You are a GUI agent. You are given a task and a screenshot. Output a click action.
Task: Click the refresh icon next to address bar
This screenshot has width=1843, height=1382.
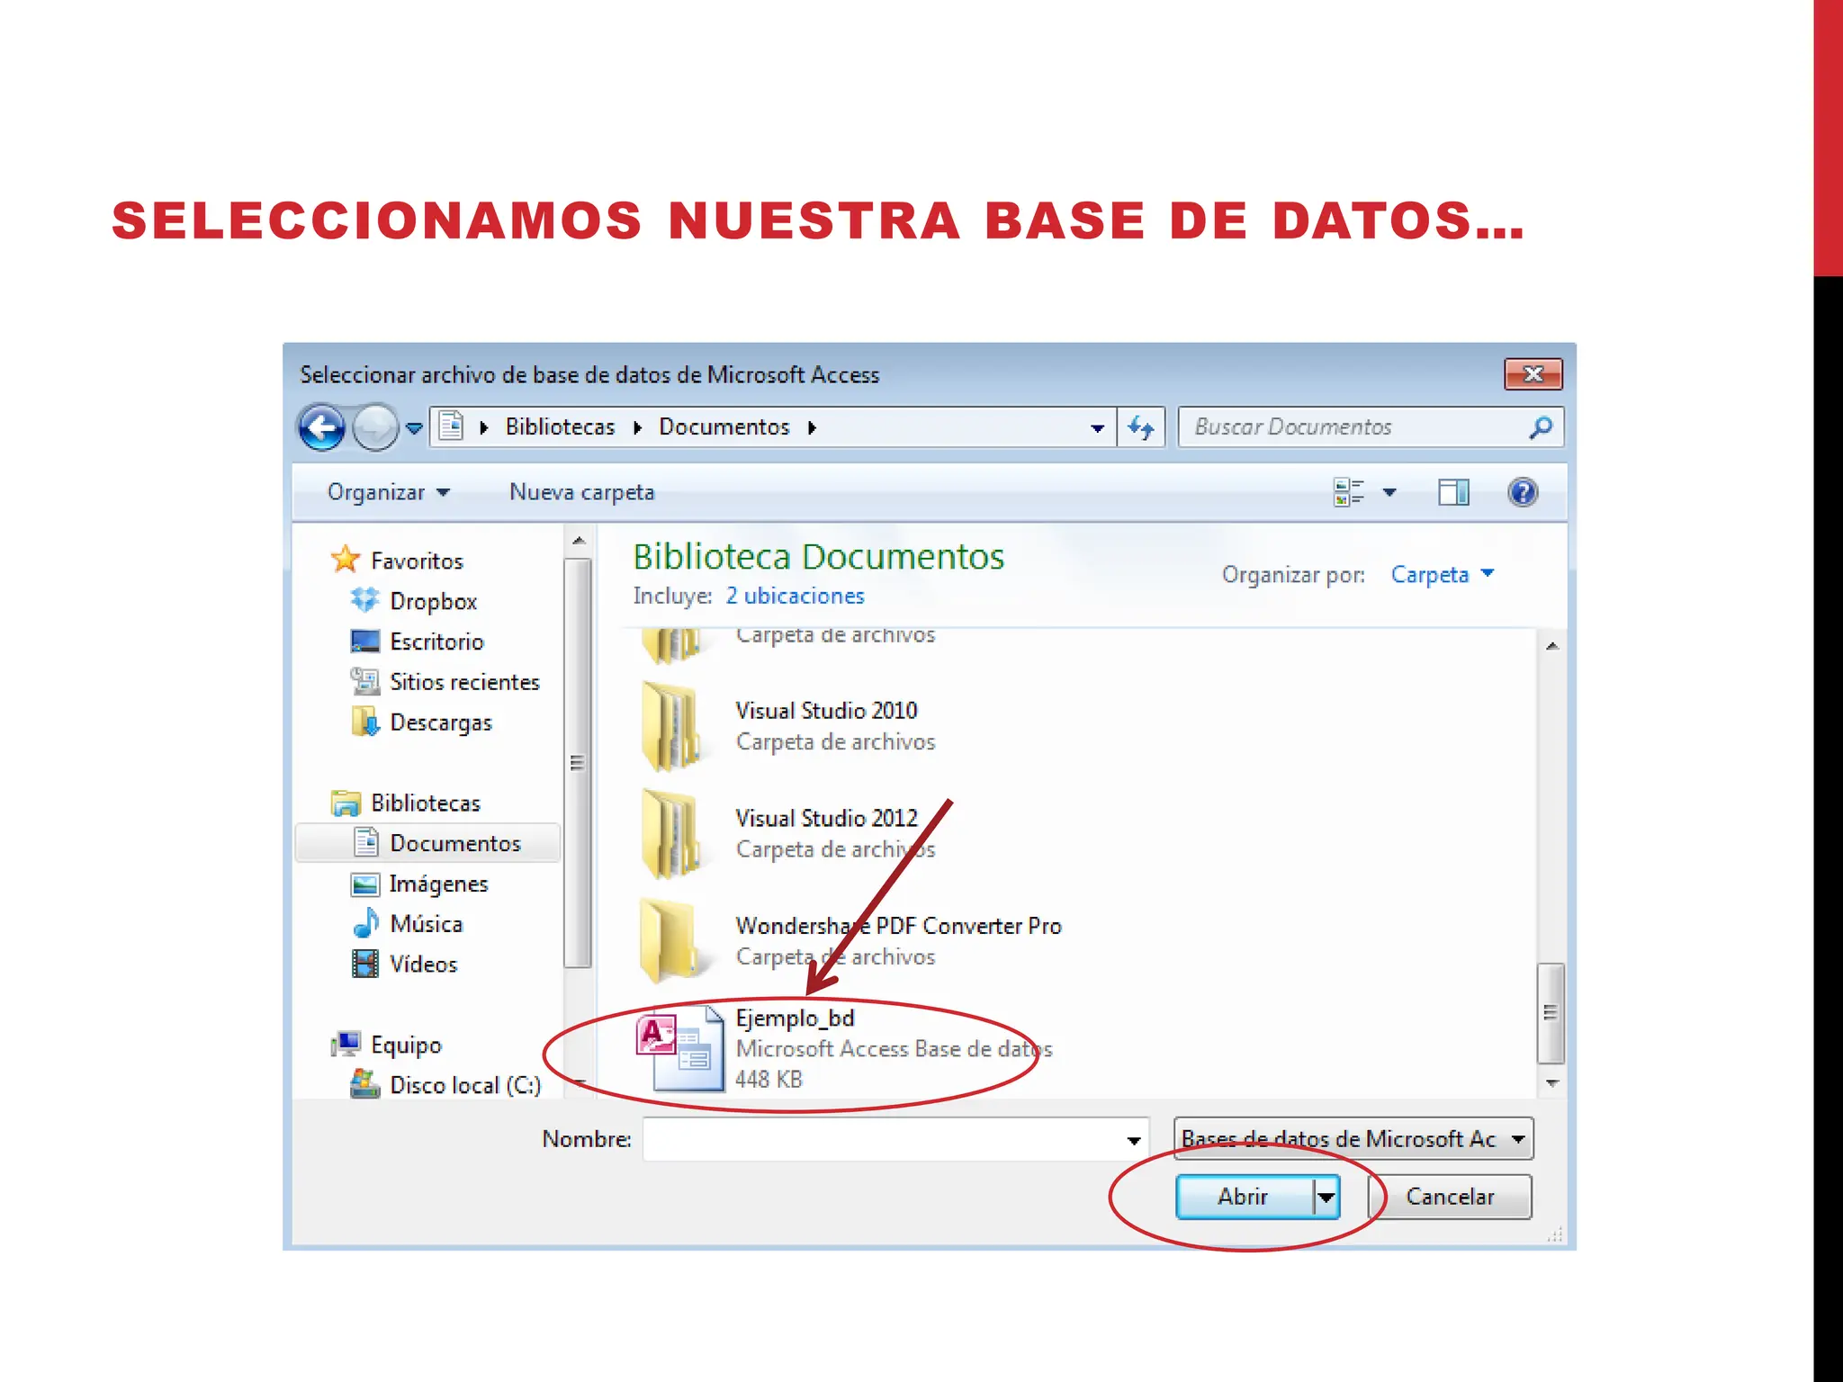pyautogui.click(x=1141, y=427)
